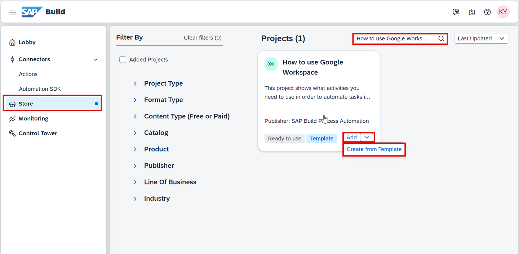
Task: Expand the Product filter
Action: click(135, 149)
